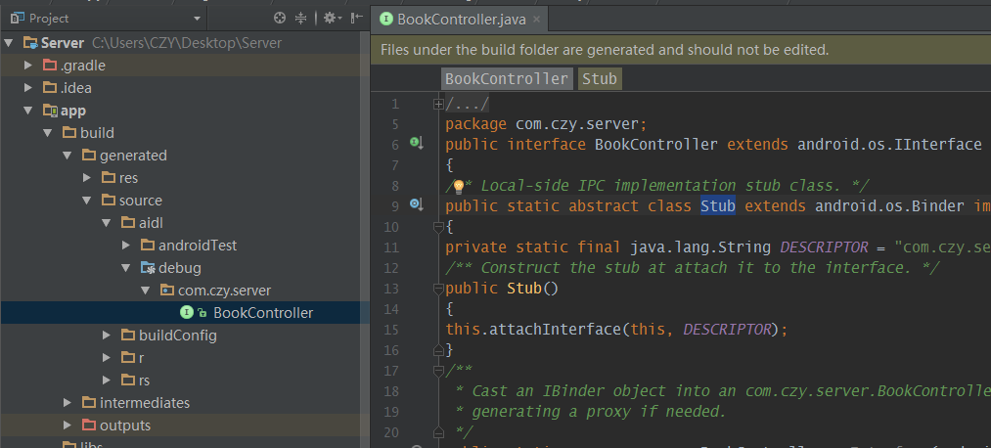This screenshot has width=991, height=448.
Task: Collapse the generated folder
Action: pos(67,156)
